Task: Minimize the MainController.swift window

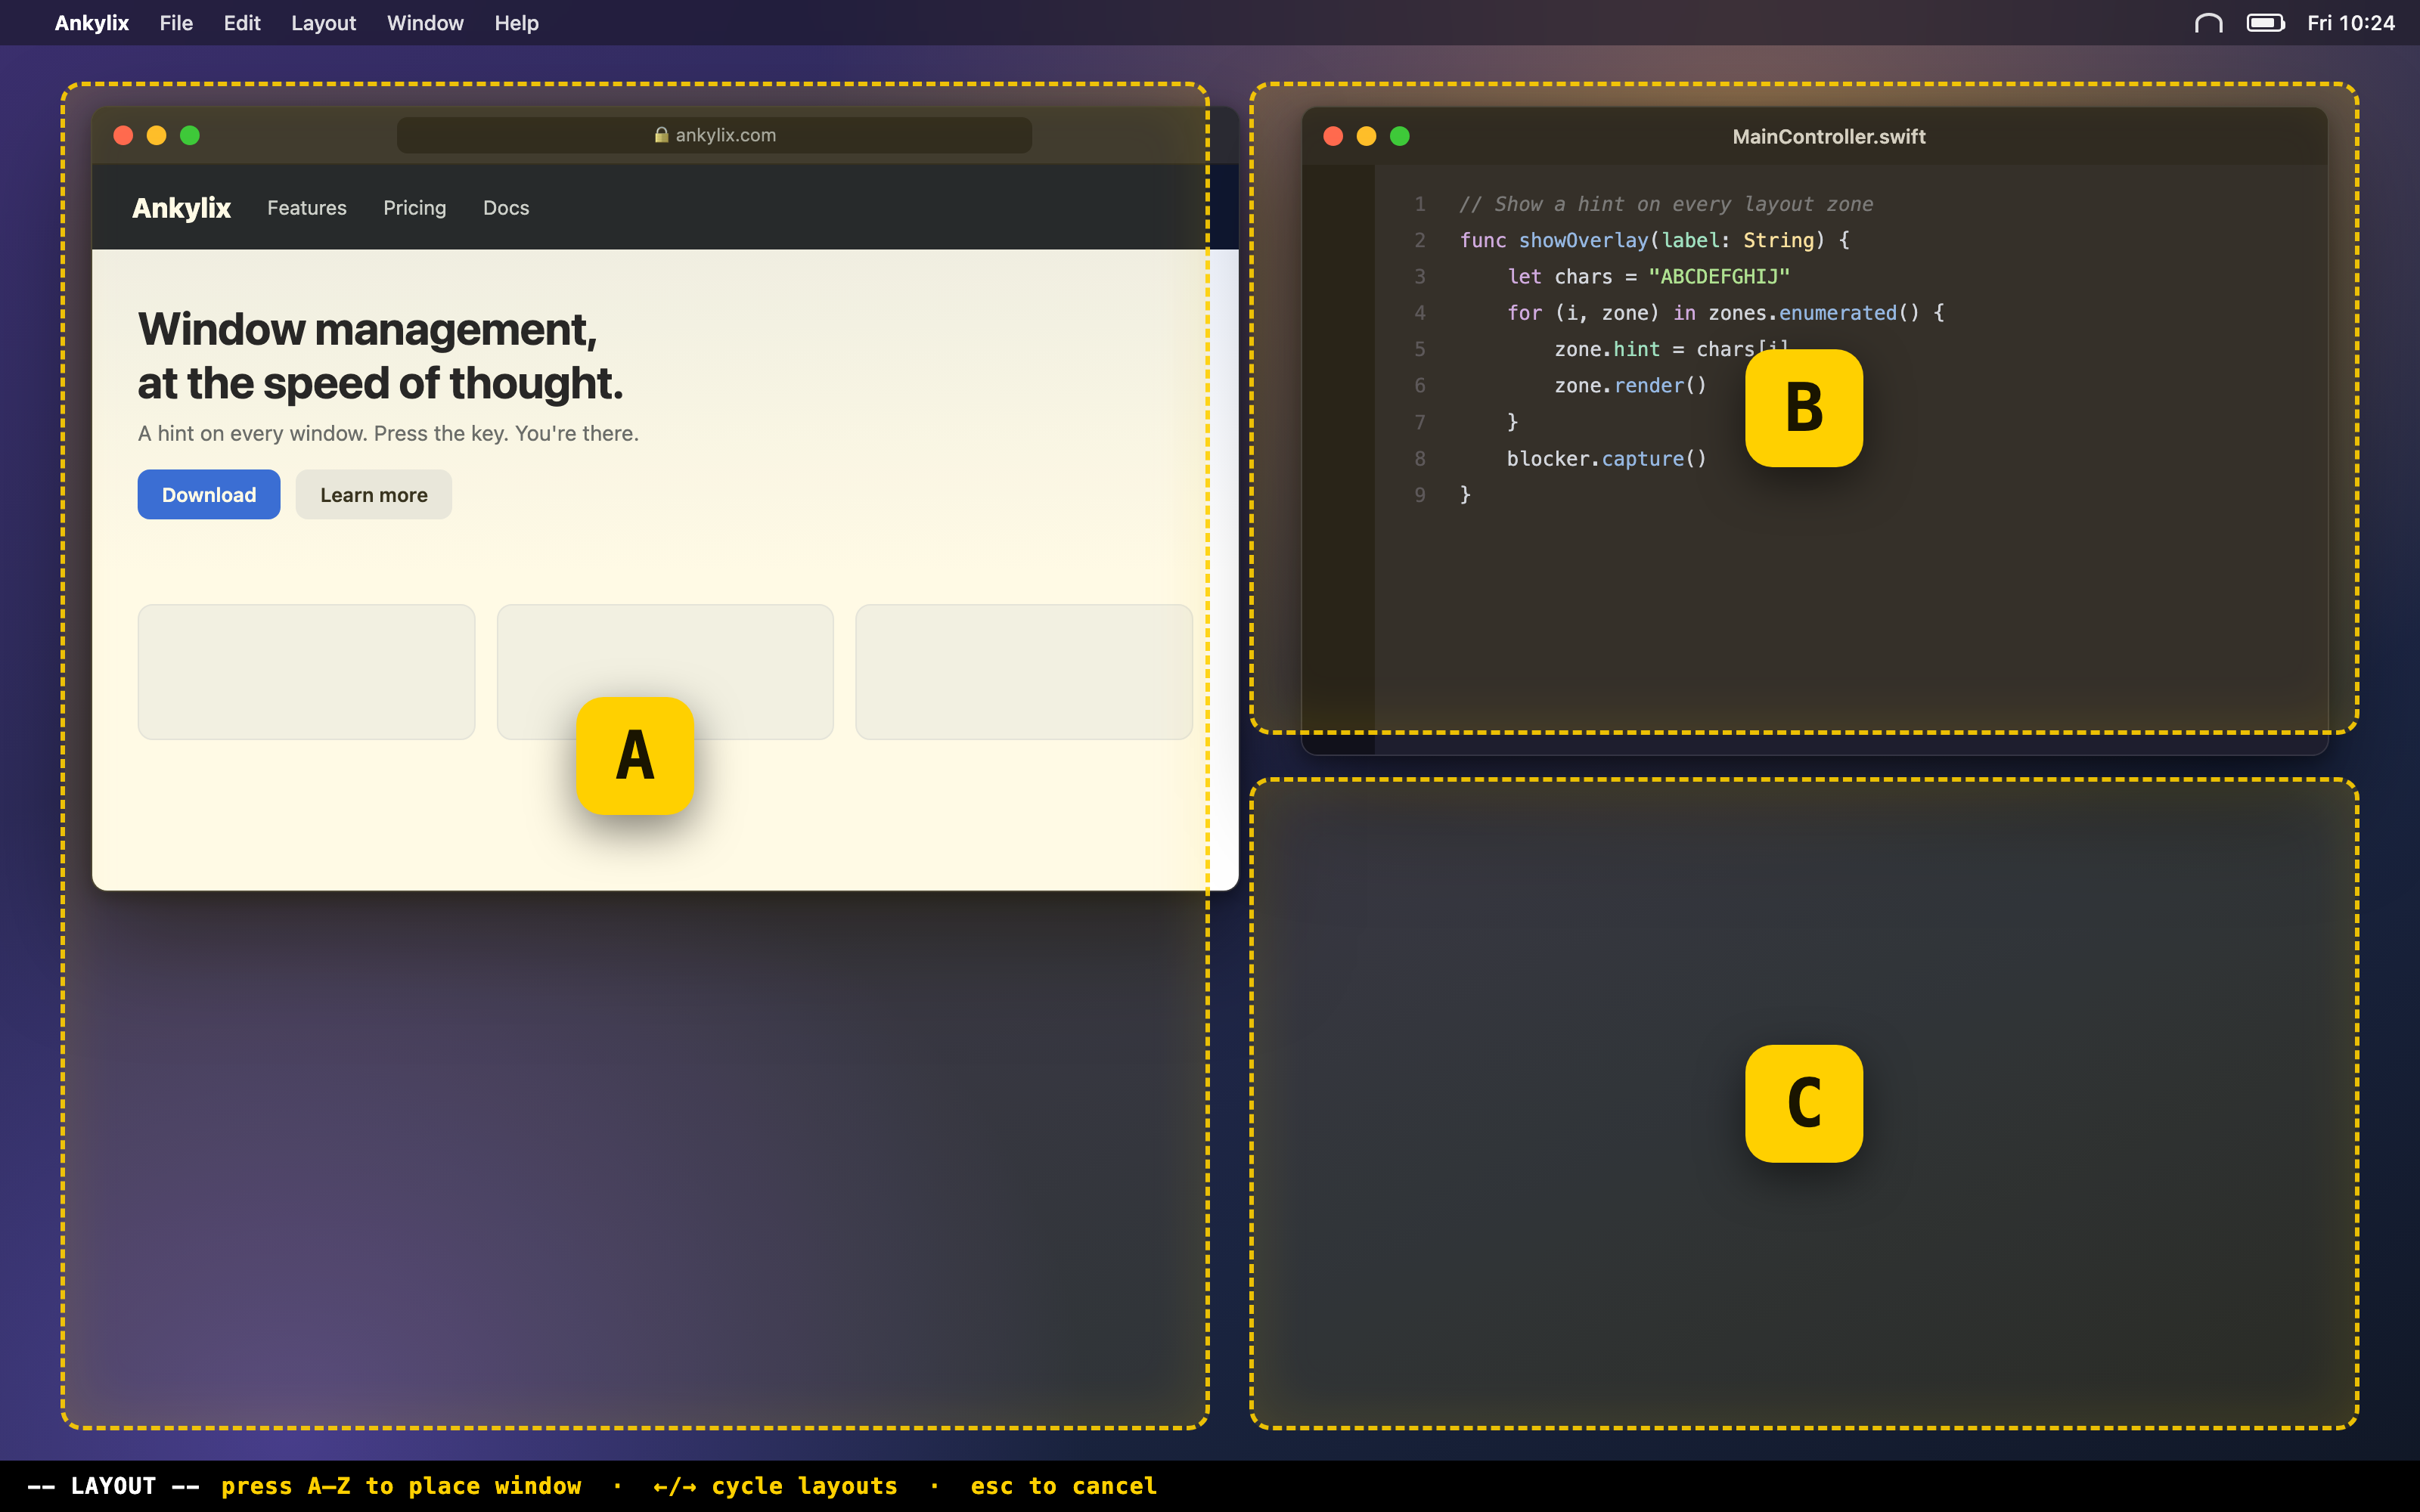Action: pos(1366,136)
